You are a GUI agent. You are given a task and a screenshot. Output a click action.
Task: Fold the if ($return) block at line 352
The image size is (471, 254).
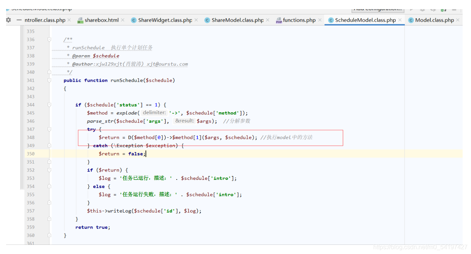tap(49, 170)
